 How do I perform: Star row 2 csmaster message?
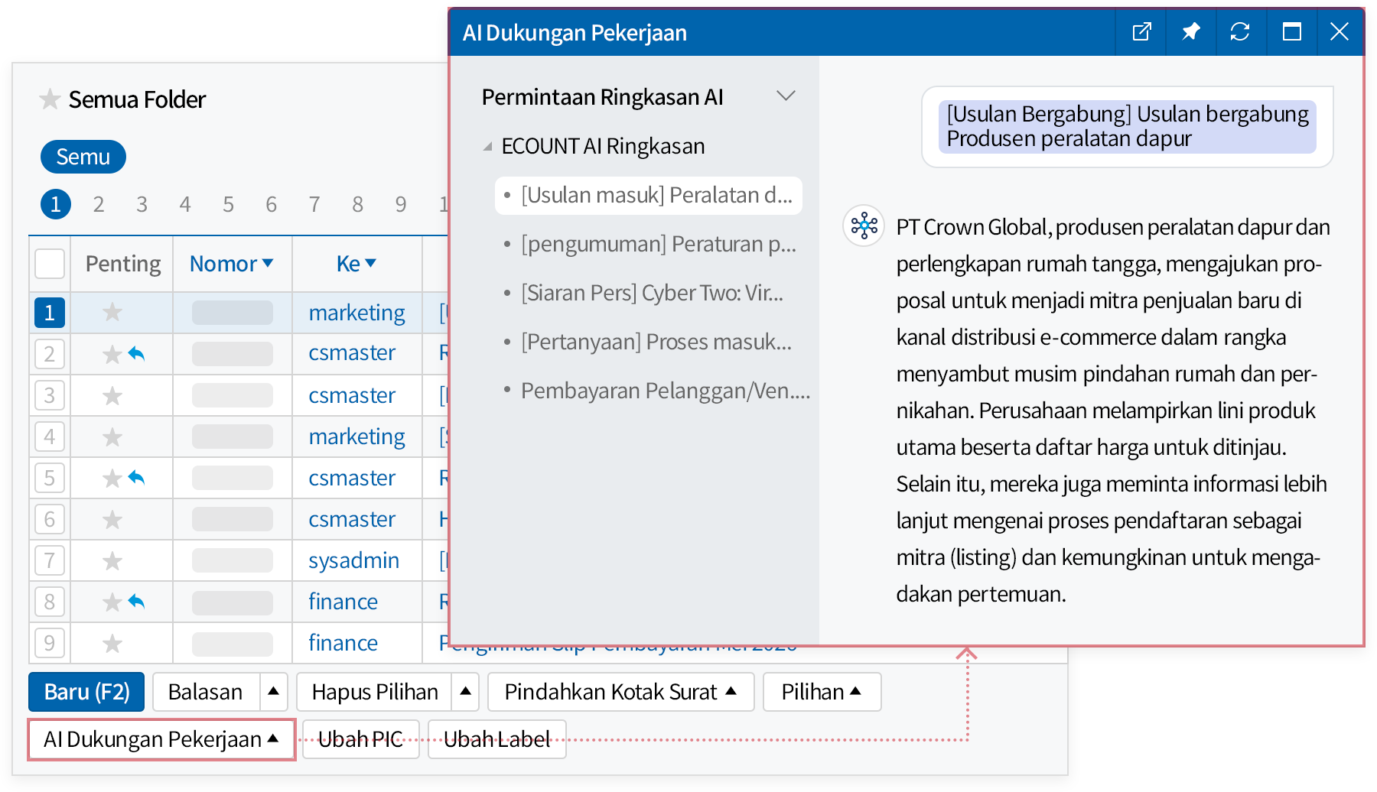[x=112, y=354]
